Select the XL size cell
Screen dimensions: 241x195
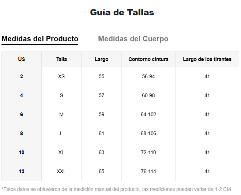pyautogui.click(x=61, y=152)
